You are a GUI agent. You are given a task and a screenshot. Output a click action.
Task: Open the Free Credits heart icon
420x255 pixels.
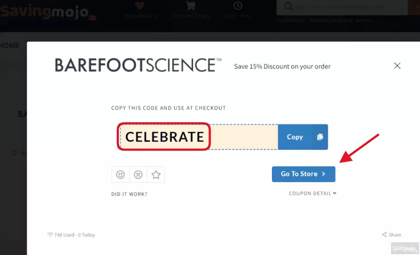pyautogui.click(x=140, y=5)
